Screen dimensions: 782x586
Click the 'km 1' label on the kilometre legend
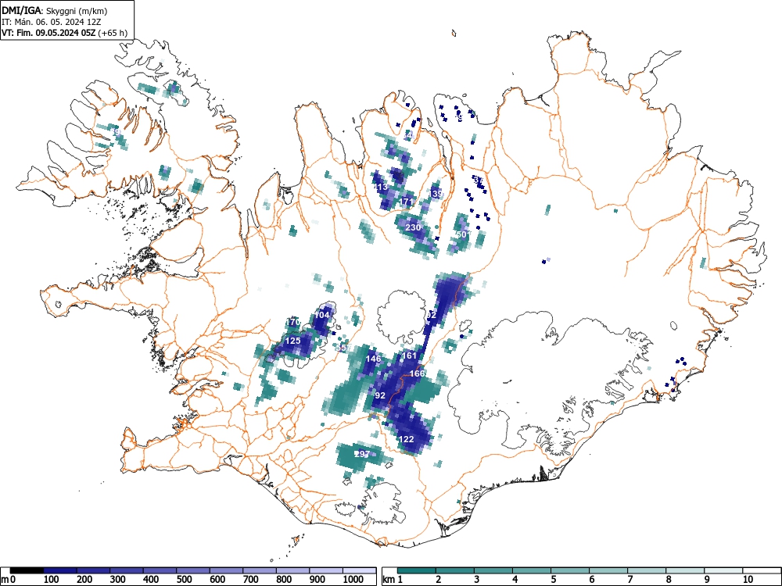pyautogui.click(x=393, y=580)
